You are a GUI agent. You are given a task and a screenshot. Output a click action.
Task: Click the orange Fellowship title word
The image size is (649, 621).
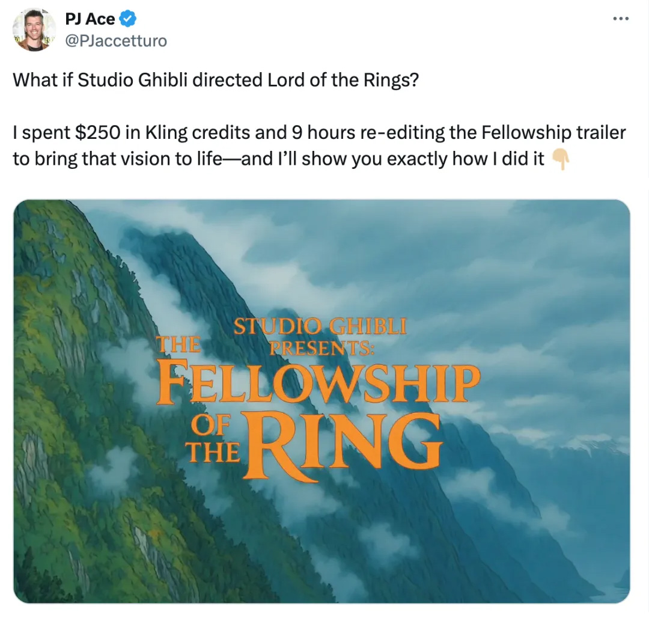coord(318,384)
